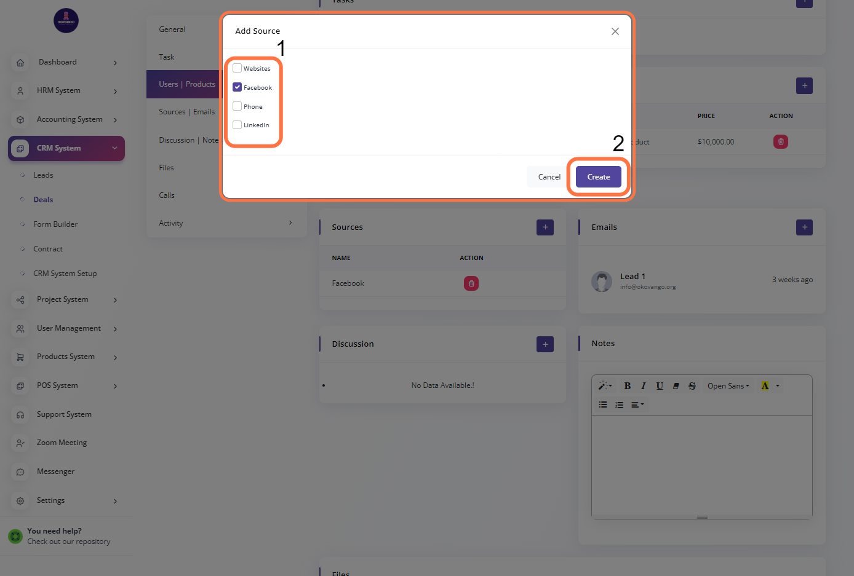Image resolution: width=854 pixels, height=576 pixels.
Task: Apply bold in Notes editor
Action: click(627, 386)
